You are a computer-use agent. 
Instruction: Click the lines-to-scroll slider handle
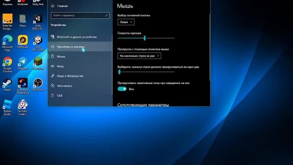[119, 72]
